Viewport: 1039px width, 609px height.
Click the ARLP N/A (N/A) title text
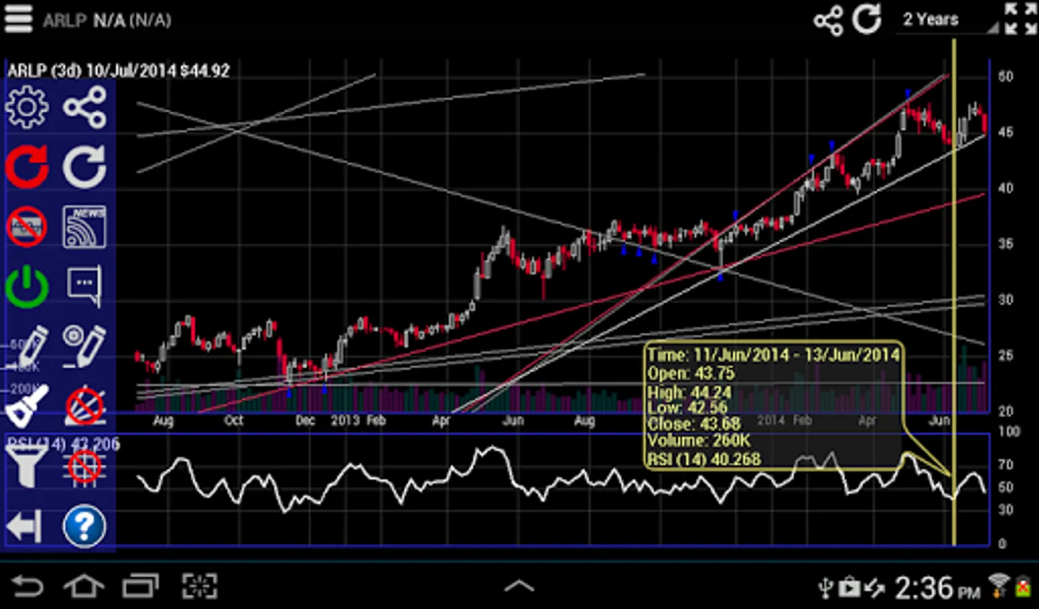pos(107,20)
